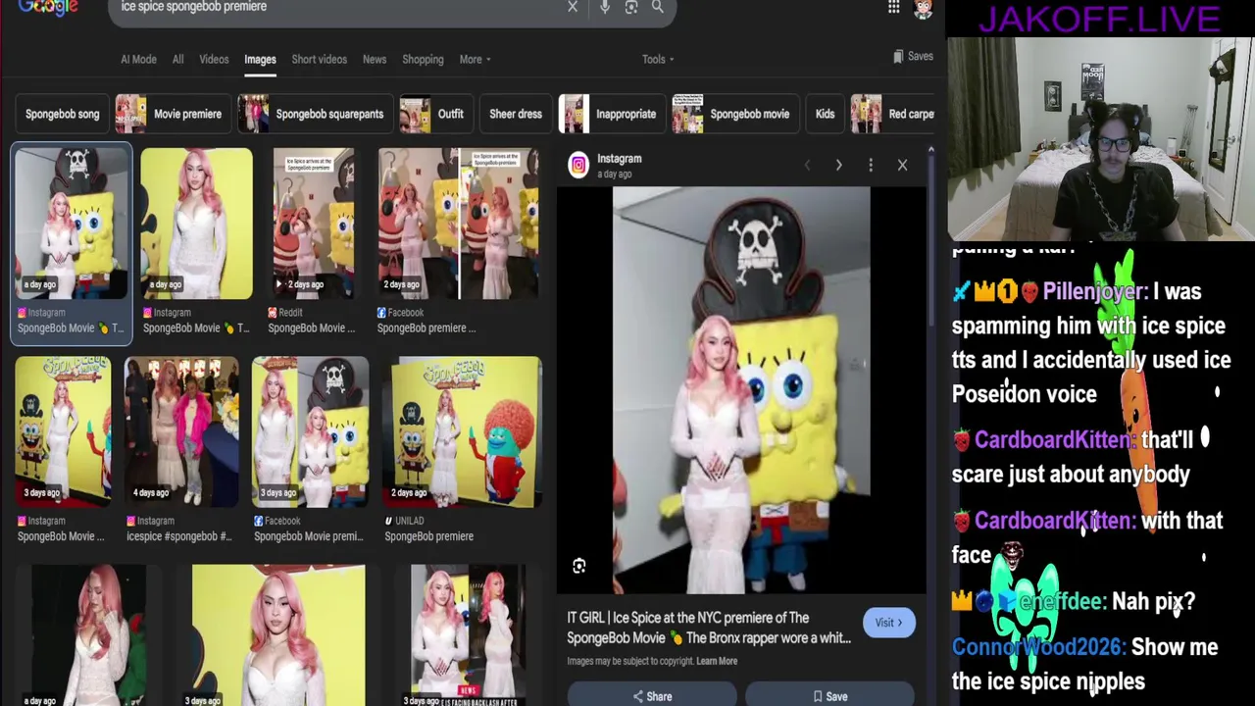This screenshot has height=706, width=1255.
Task: Open Google Lens image search icon
Action: point(631,7)
